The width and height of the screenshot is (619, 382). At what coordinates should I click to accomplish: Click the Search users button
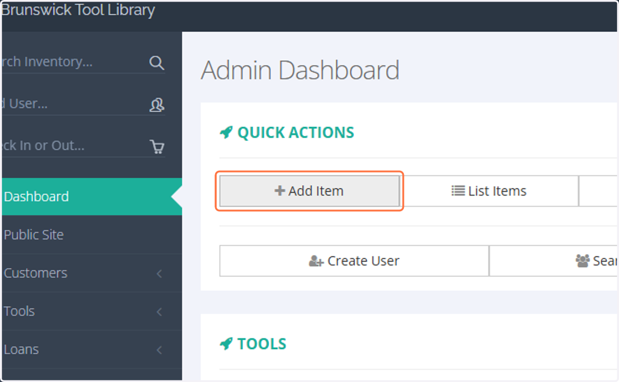coord(554,261)
